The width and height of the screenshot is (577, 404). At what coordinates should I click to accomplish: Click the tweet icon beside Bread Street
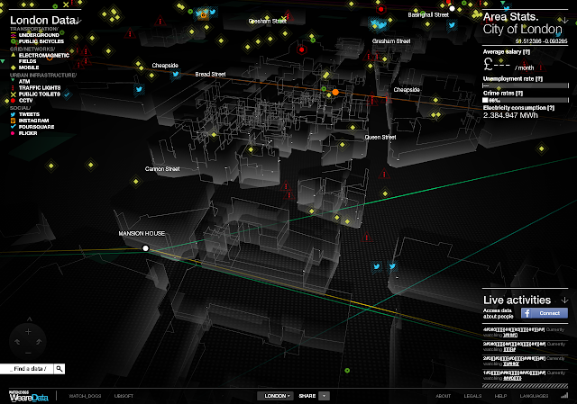pos(176,74)
